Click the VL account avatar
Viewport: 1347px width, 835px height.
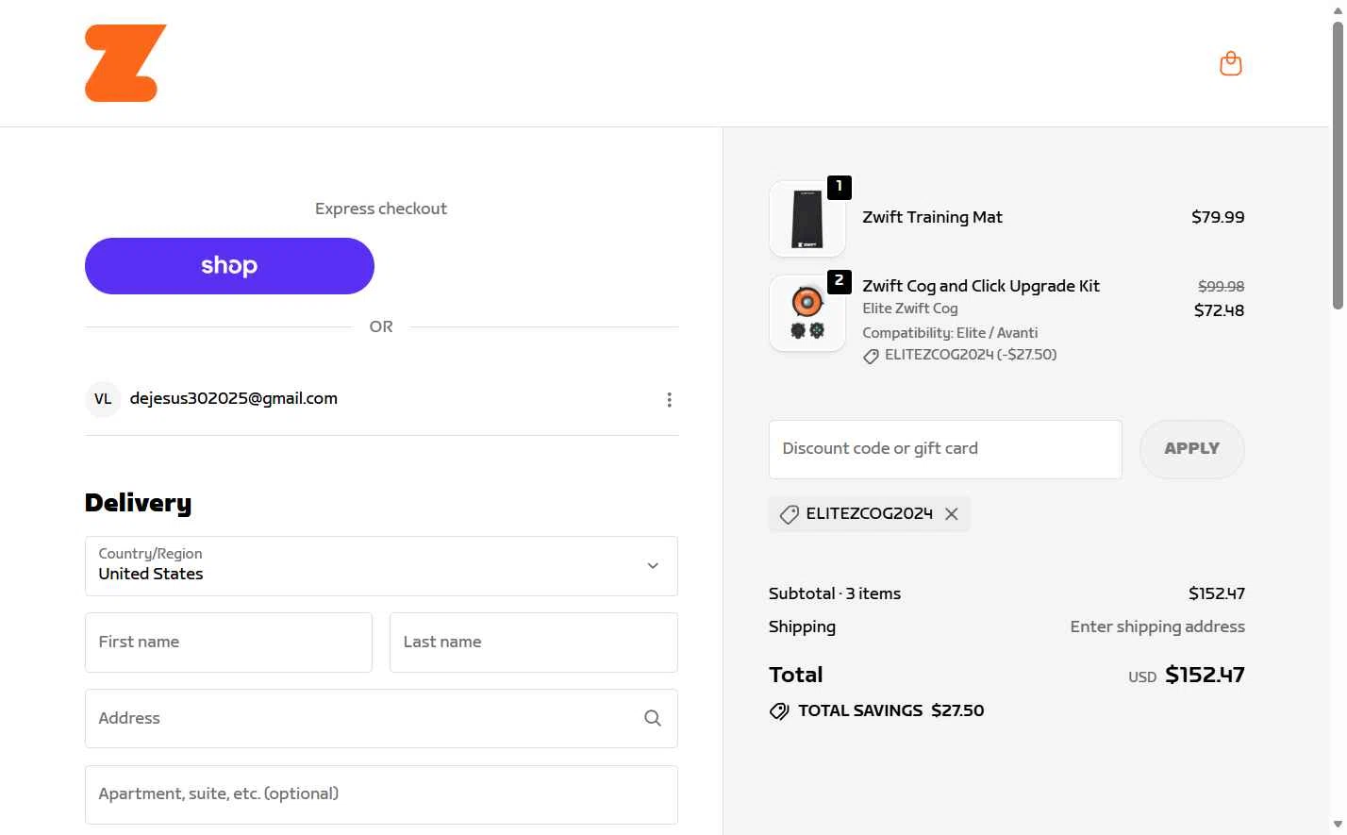pyautogui.click(x=103, y=399)
